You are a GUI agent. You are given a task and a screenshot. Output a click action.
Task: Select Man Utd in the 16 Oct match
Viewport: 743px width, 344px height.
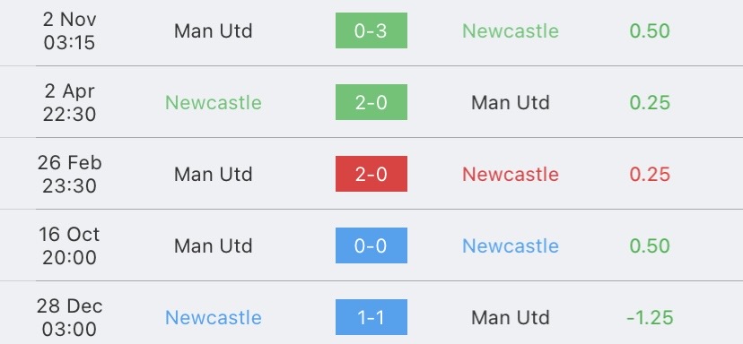point(214,246)
